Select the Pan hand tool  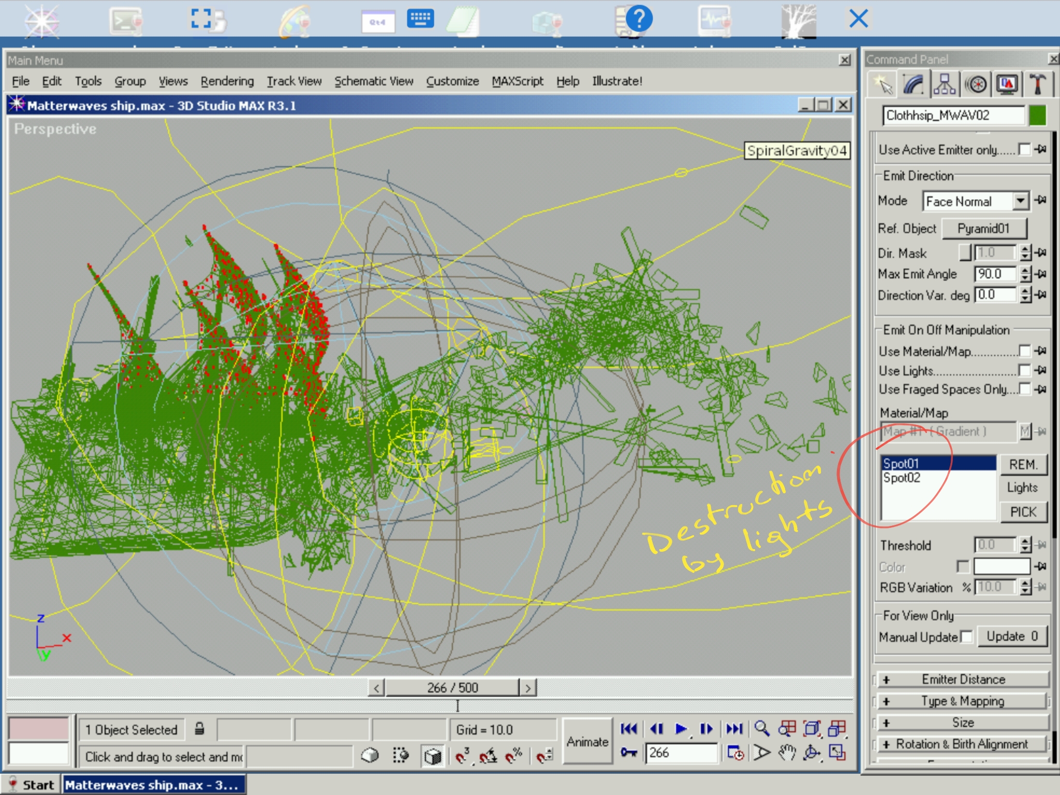point(786,753)
